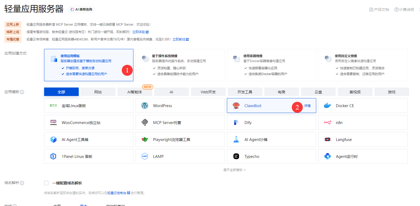Click the info icon beside 应用模板

pyautogui.click(x=22, y=92)
